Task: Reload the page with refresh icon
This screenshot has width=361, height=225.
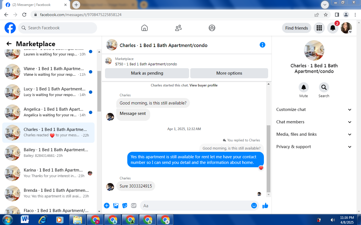Action: 24,15
